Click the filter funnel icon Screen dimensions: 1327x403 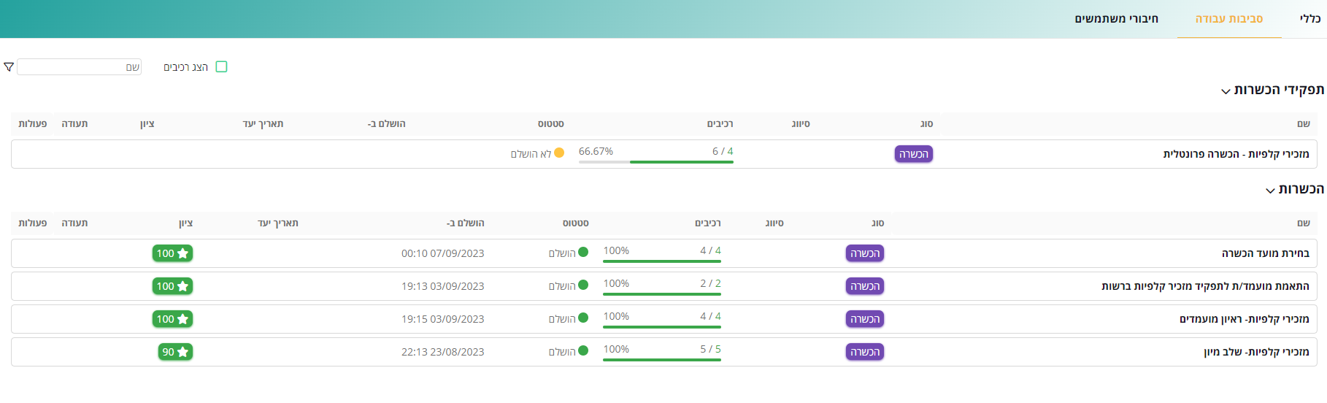coord(9,67)
